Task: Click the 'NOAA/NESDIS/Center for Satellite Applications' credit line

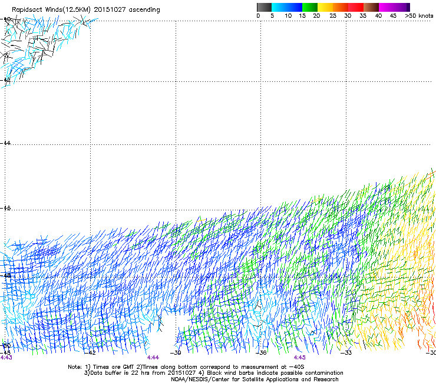Action: click(x=255, y=379)
